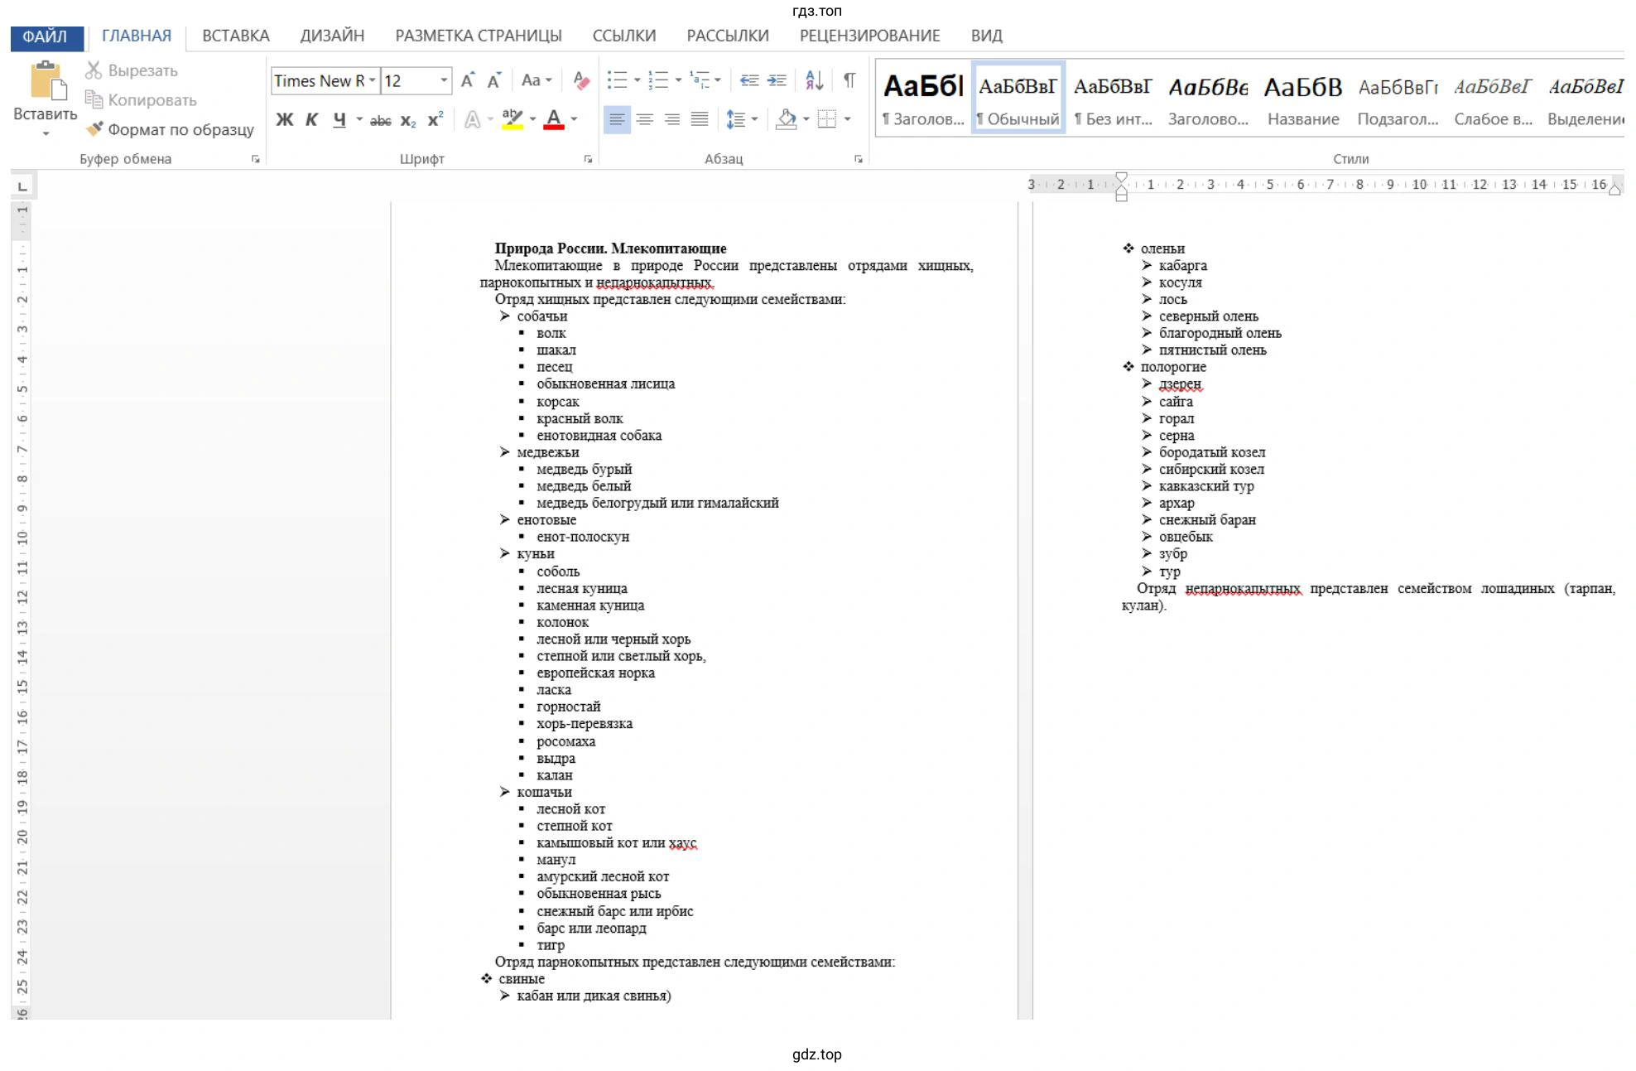Open text effects (outlined A) icon

click(472, 119)
